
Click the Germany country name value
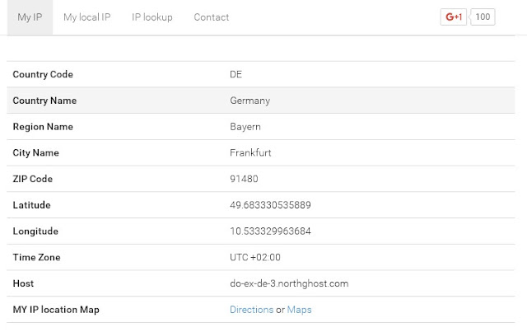(250, 101)
